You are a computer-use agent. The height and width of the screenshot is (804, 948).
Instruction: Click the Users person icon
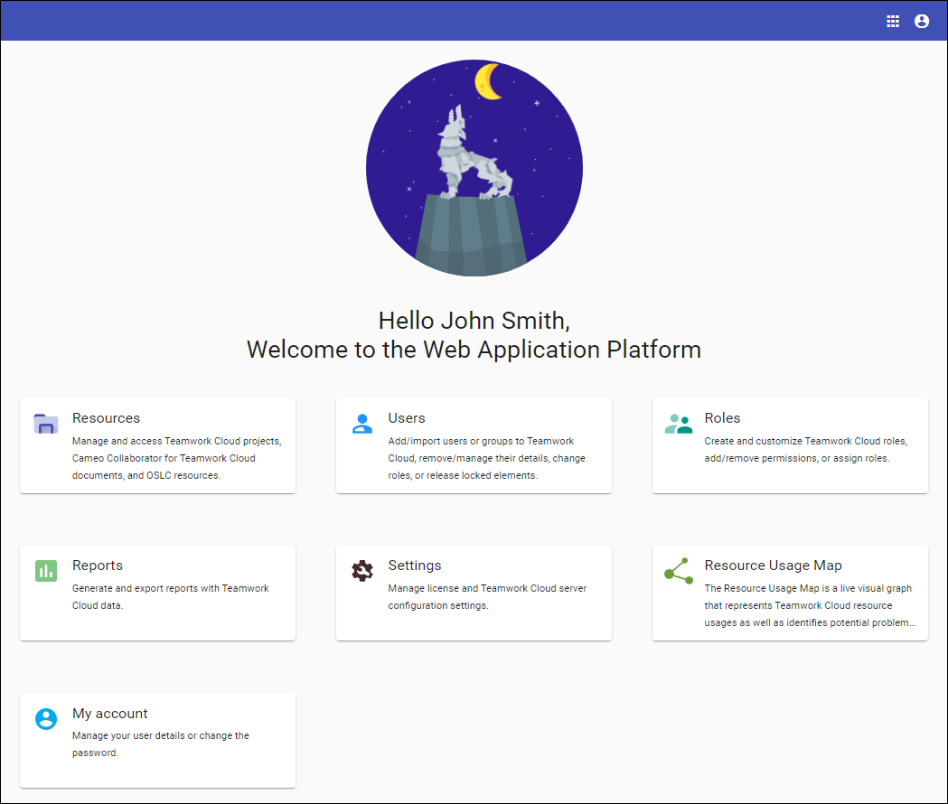[x=362, y=424]
